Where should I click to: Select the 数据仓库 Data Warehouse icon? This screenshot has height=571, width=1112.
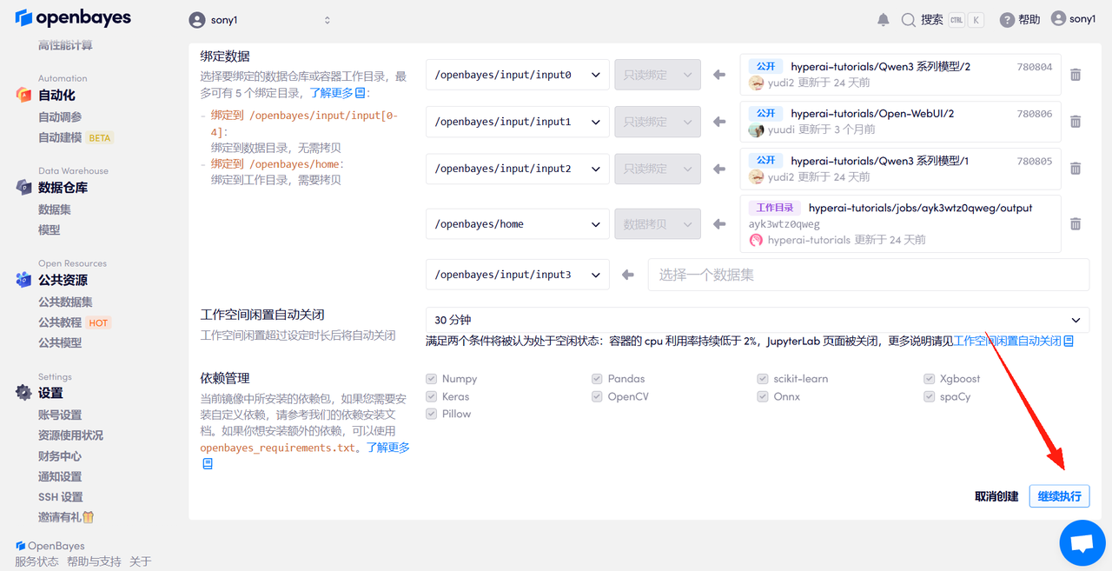point(24,187)
